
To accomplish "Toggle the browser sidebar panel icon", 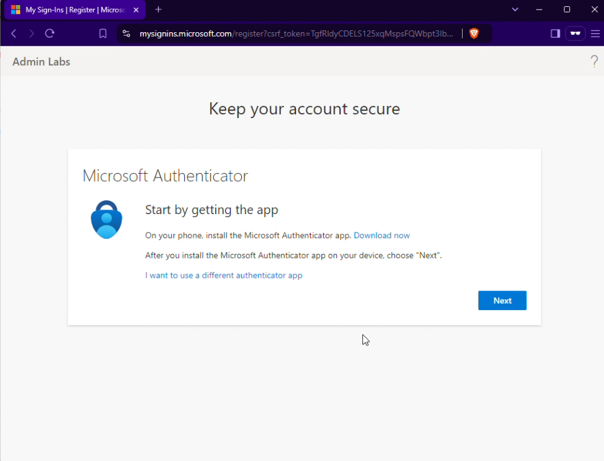I will (555, 33).
